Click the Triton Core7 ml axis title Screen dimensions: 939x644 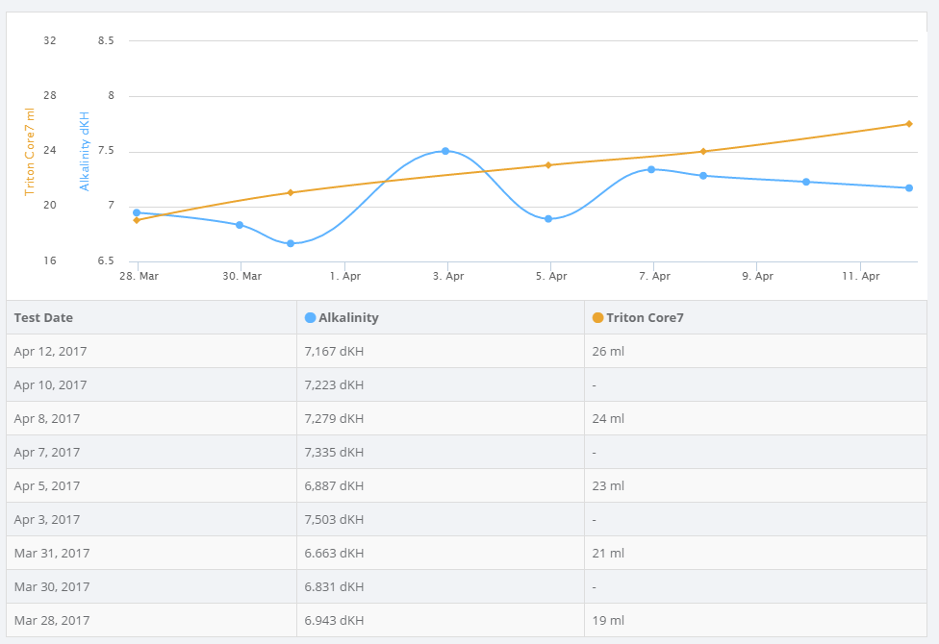29,152
